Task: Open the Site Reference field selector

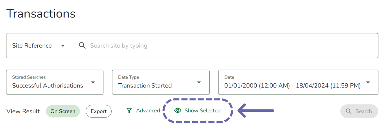Action: pos(39,46)
